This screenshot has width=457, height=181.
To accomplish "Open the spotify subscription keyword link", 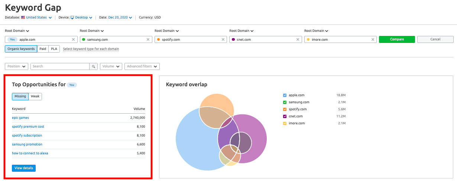I will click(27, 135).
